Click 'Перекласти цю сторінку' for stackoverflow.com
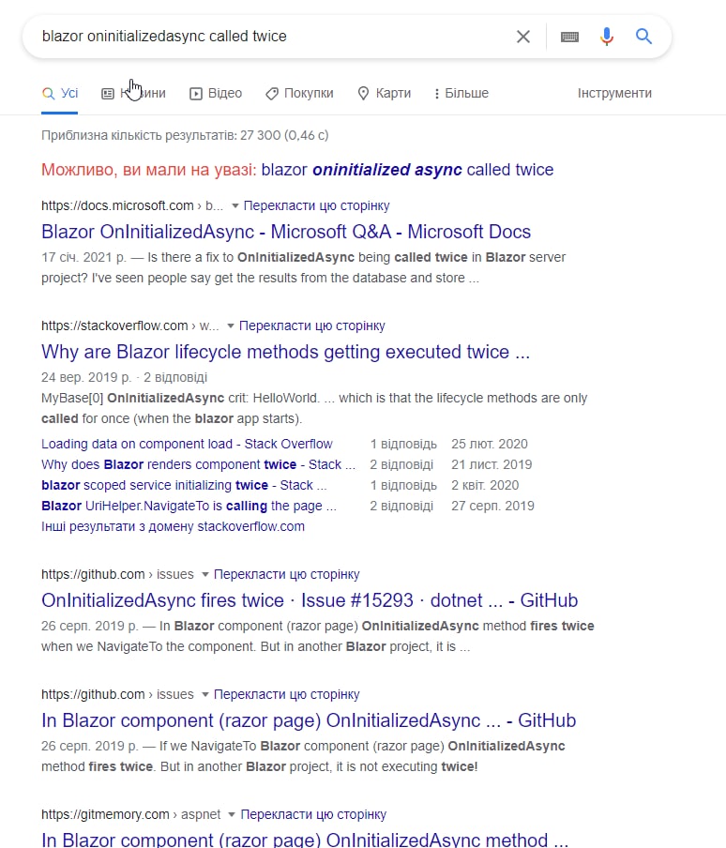726x848 pixels. pyautogui.click(x=312, y=326)
